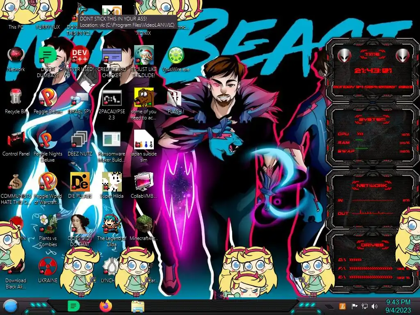The width and height of the screenshot is (420, 315).
Task: Open OOPS DID I DO THAT portrait icon
Action: tap(80, 231)
